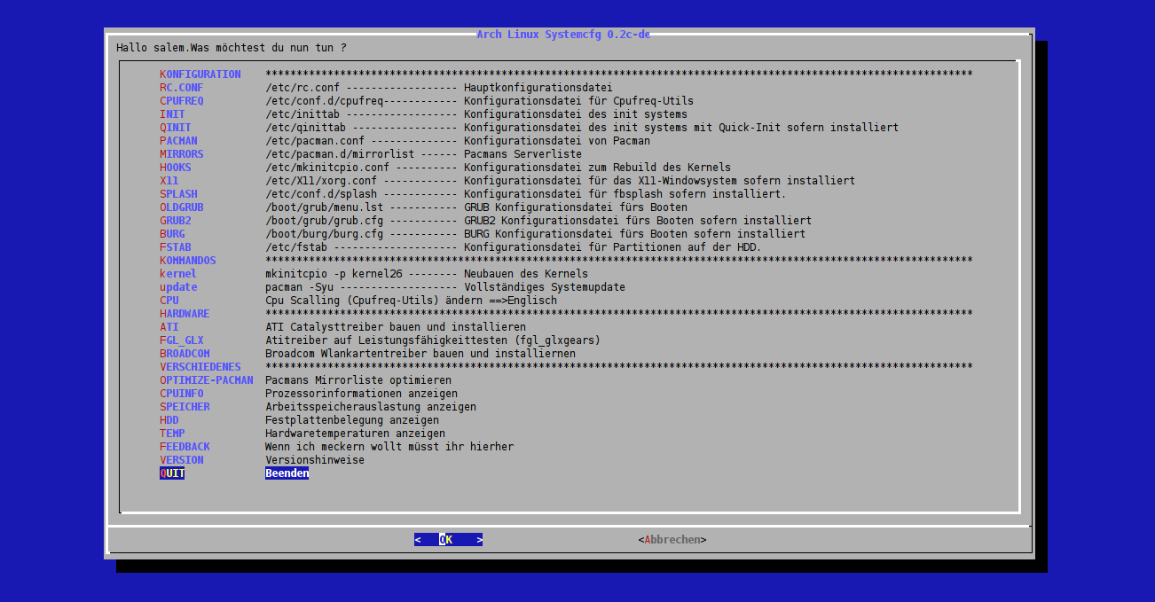This screenshot has width=1155, height=602.
Task: Select the CPU scaling entry
Action: click(x=169, y=301)
